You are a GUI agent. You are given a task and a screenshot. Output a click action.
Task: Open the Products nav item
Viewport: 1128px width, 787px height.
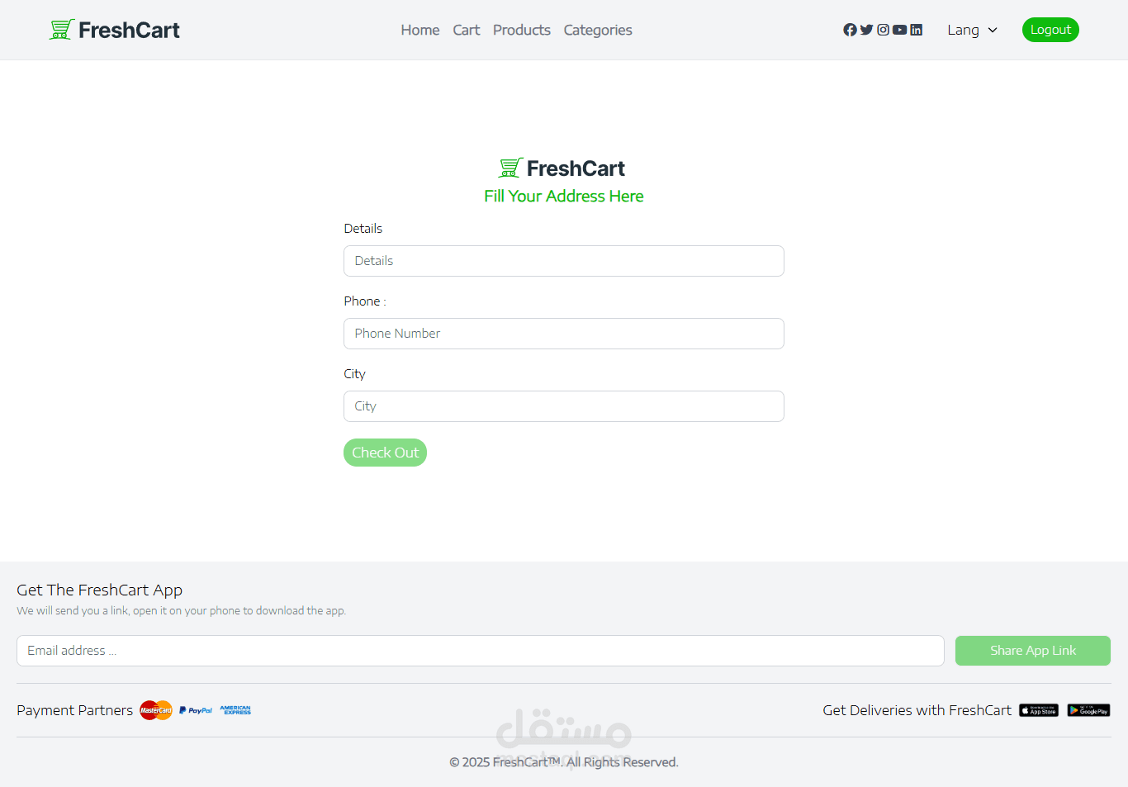click(522, 30)
